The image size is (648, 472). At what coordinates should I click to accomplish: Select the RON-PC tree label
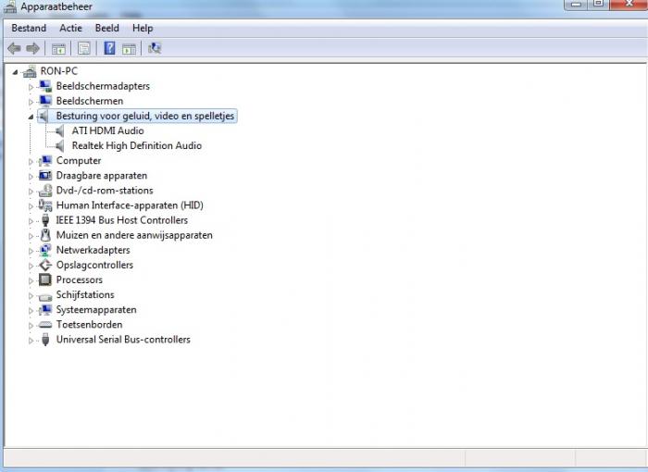pos(59,71)
